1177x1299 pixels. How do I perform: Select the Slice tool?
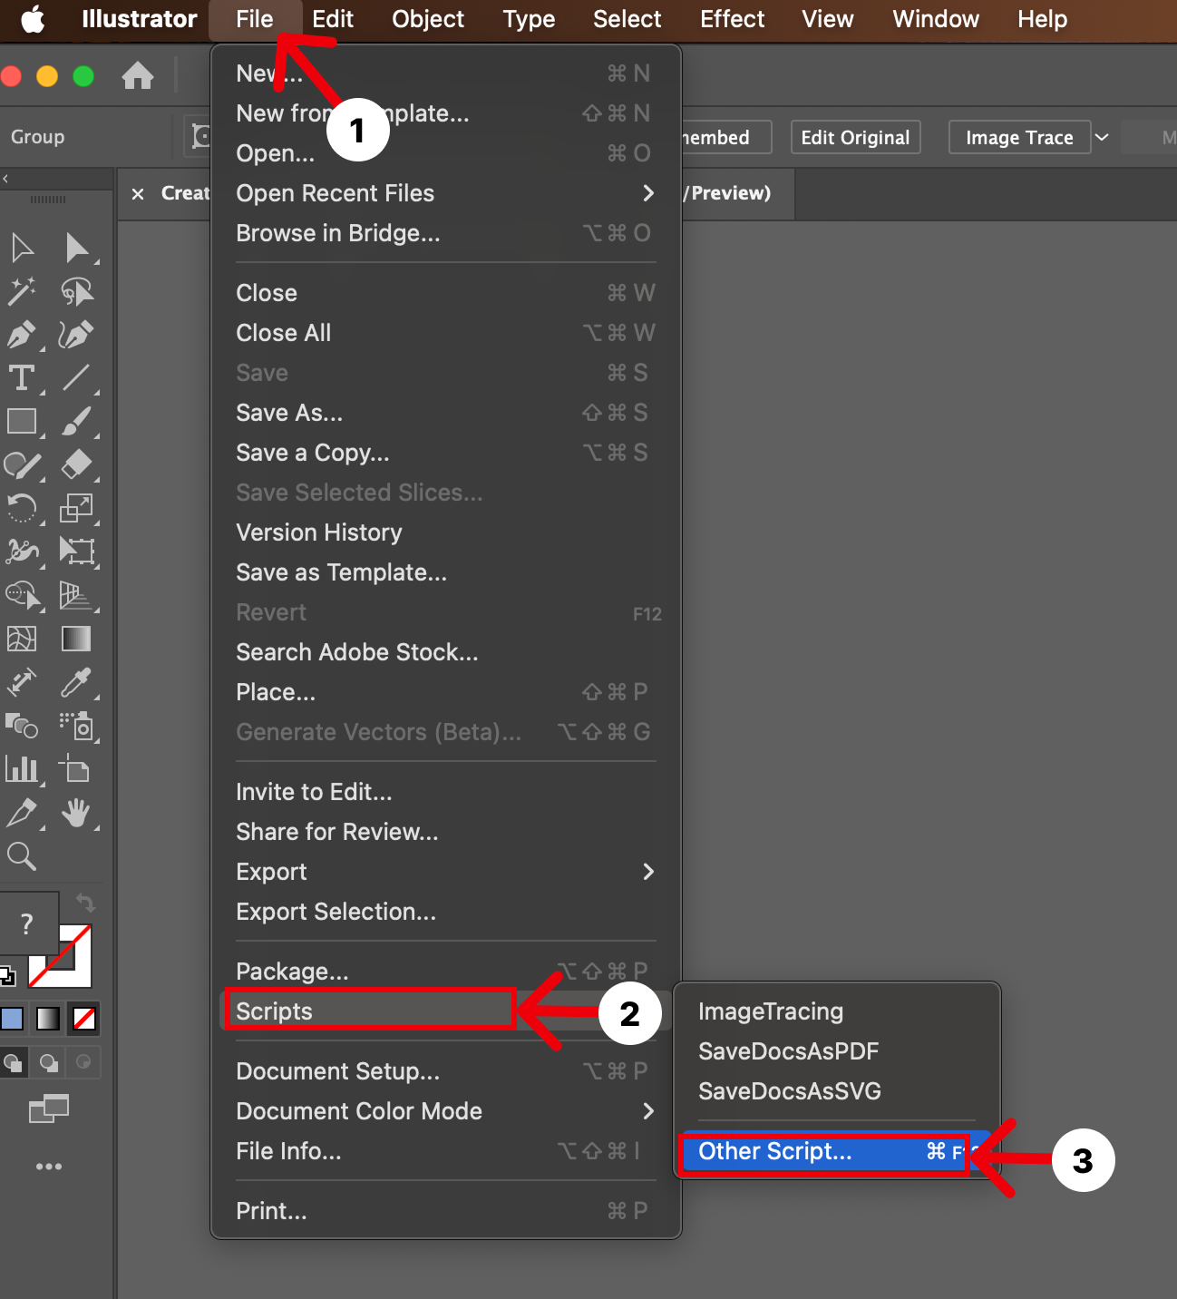pyautogui.click(x=22, y=813)
